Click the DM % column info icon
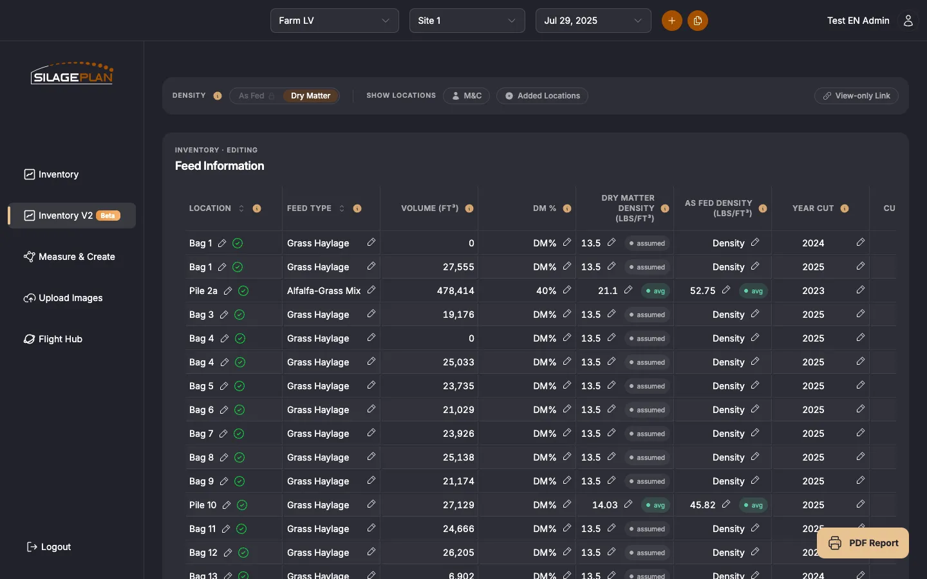This screenshot has width=927, height=579. [567, 208]
